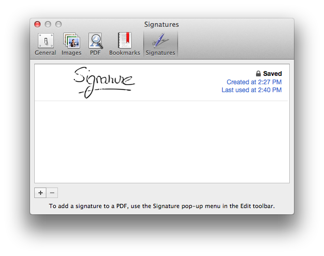
Task: Click the lock icon beside Saved
Action: (x=258, y=74)
